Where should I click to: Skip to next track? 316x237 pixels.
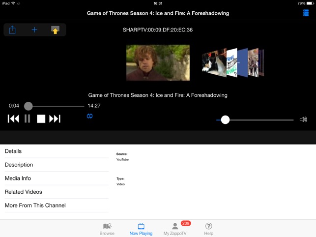pyautogui.click(x=55, y=118)
